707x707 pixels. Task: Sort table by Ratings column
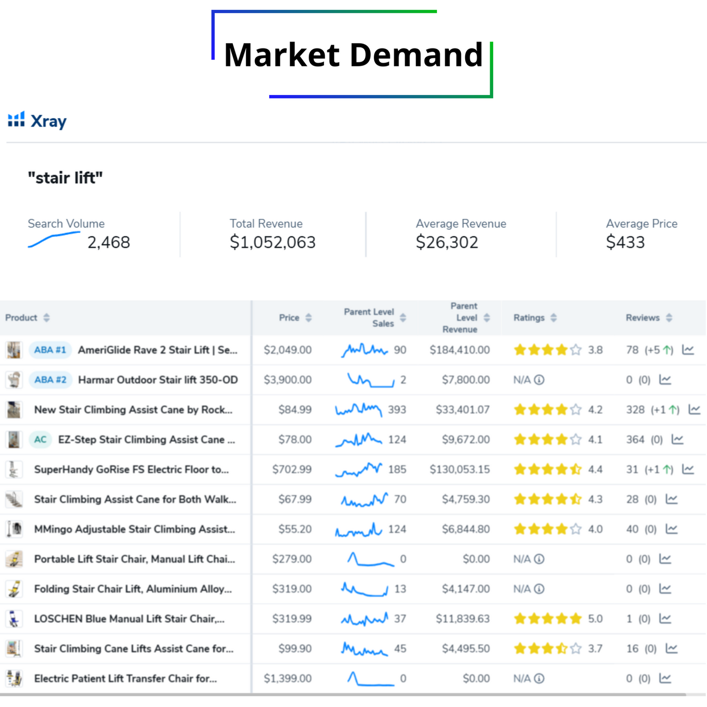[553, 318]
